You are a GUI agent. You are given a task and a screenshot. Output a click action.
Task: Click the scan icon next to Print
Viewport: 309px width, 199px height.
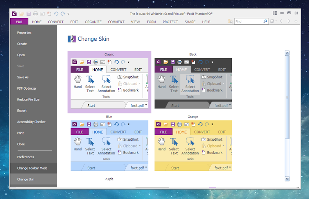tap(43, 14)
